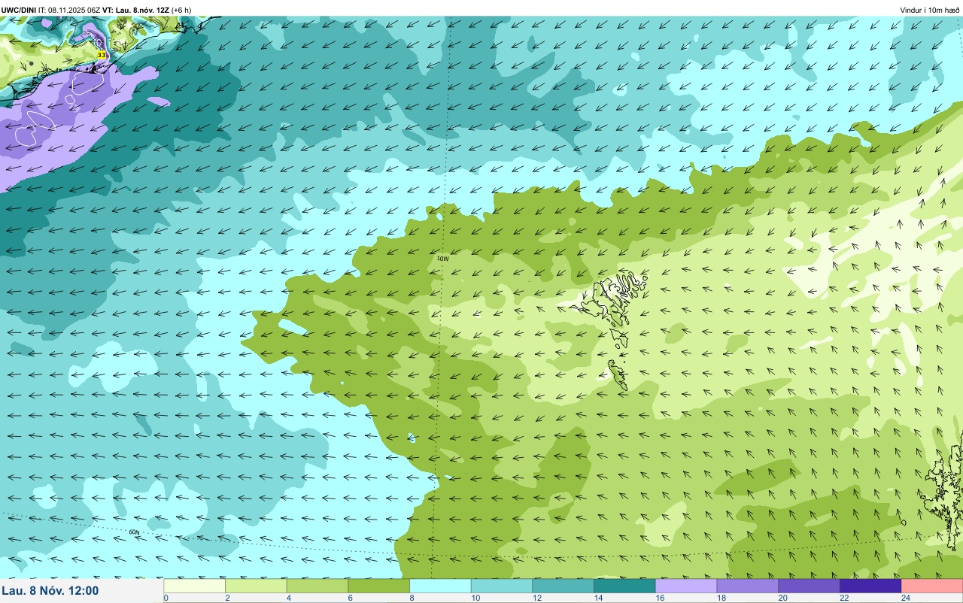
Task: Select the pink above-24 legend swatch
Action: click(x=932, y=586)
